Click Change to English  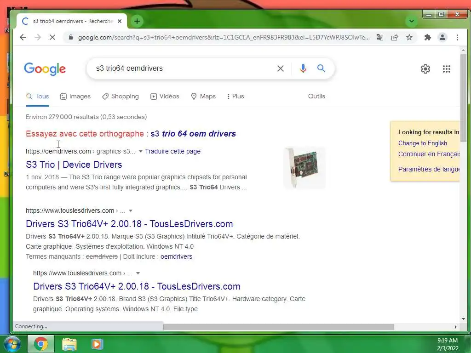point(423,143)
